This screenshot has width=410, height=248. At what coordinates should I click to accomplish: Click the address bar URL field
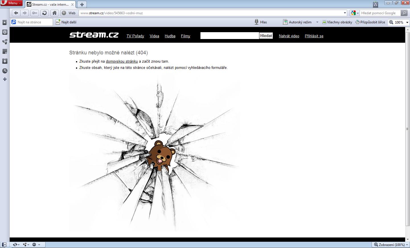tap(211, 13)
